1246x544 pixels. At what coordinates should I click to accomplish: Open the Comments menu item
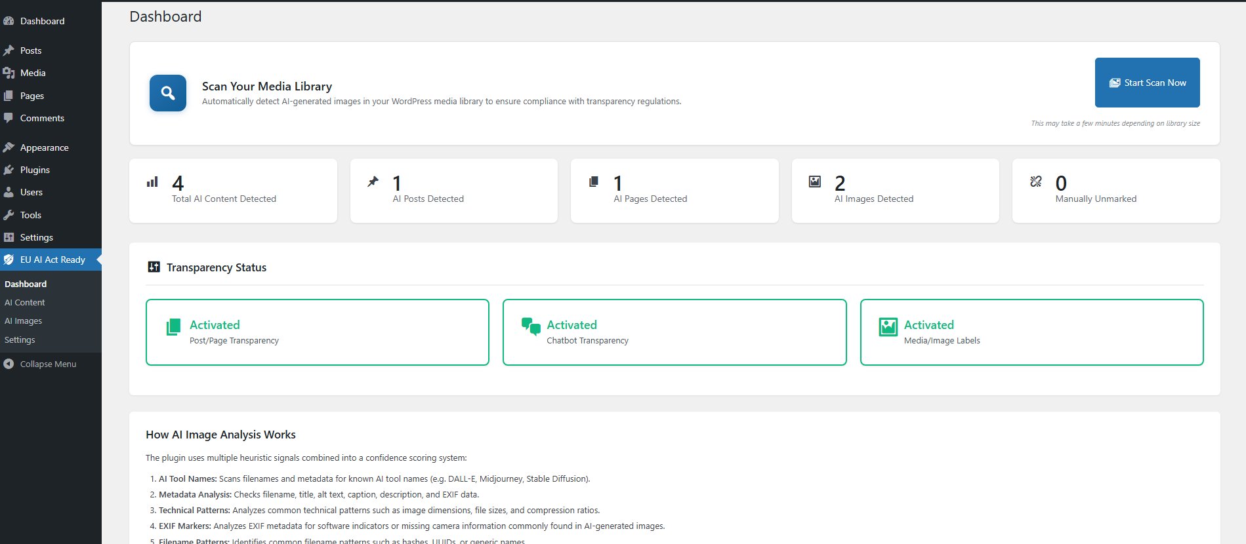[x=42, y=118]
